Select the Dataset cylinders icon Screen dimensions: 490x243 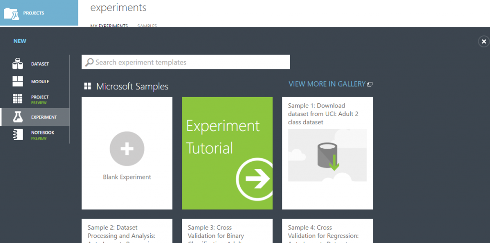click(x=18, y=64)
